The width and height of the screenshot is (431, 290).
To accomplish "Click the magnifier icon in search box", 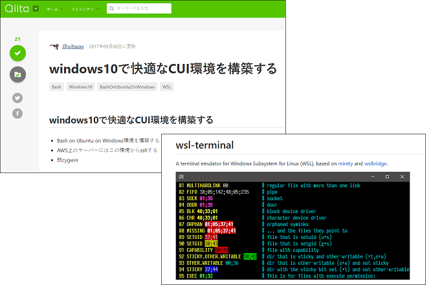I will (x=111, y=8).
